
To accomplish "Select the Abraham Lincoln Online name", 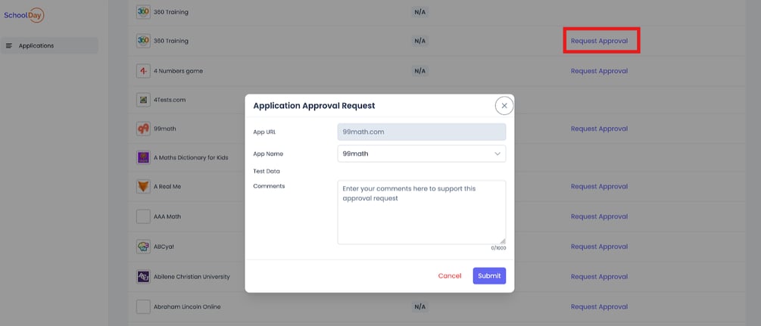I will click(187, 306).
